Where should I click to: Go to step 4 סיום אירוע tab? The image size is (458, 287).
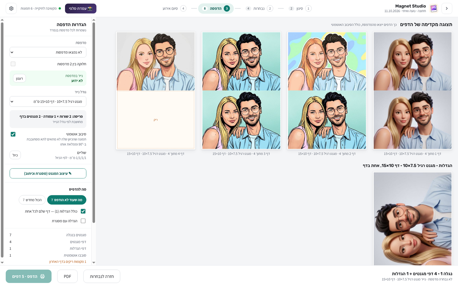[x=174, y=9]
